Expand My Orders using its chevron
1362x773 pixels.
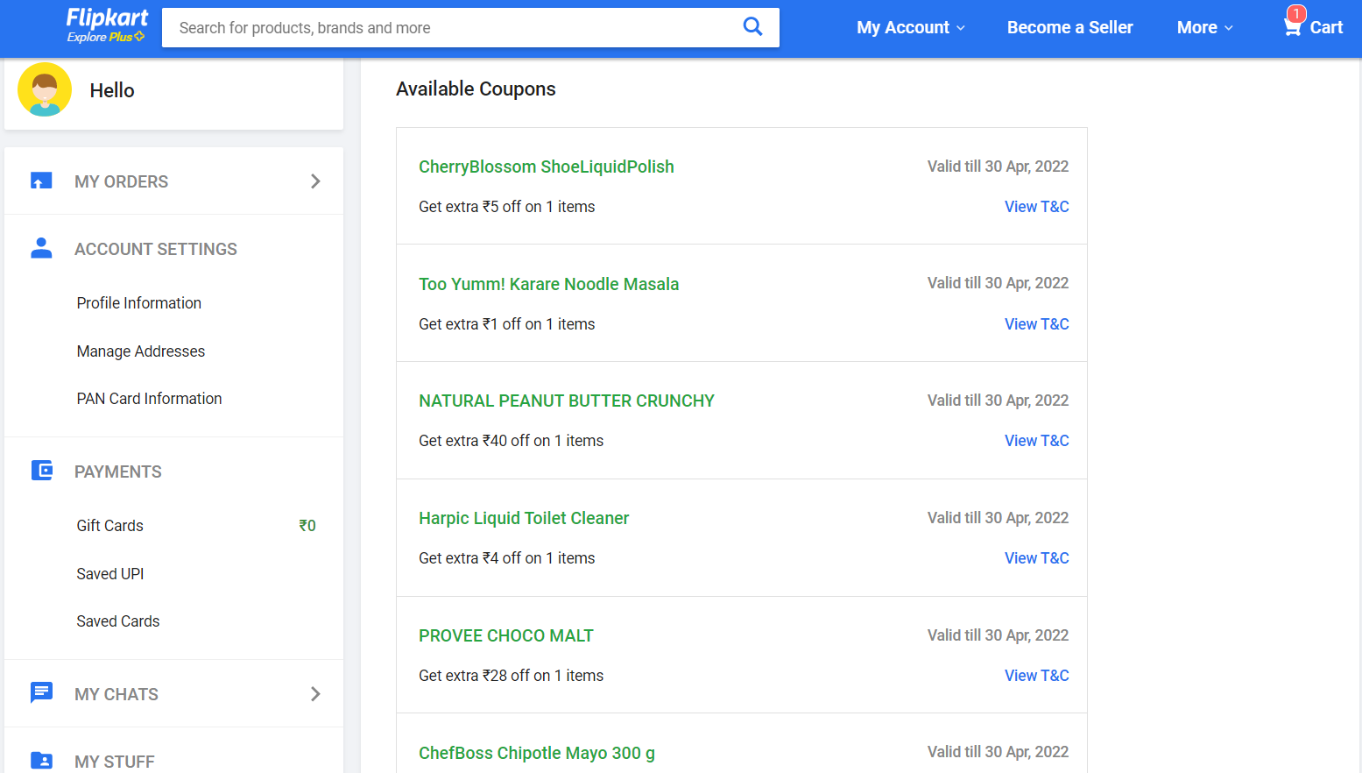point(315,181)
